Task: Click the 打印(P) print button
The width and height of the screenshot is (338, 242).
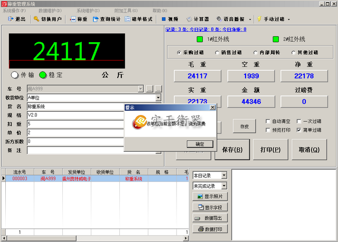Action: point(270,149)
